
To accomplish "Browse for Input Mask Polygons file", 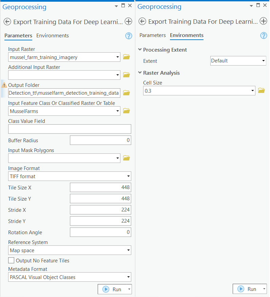I will coord(127,158).
